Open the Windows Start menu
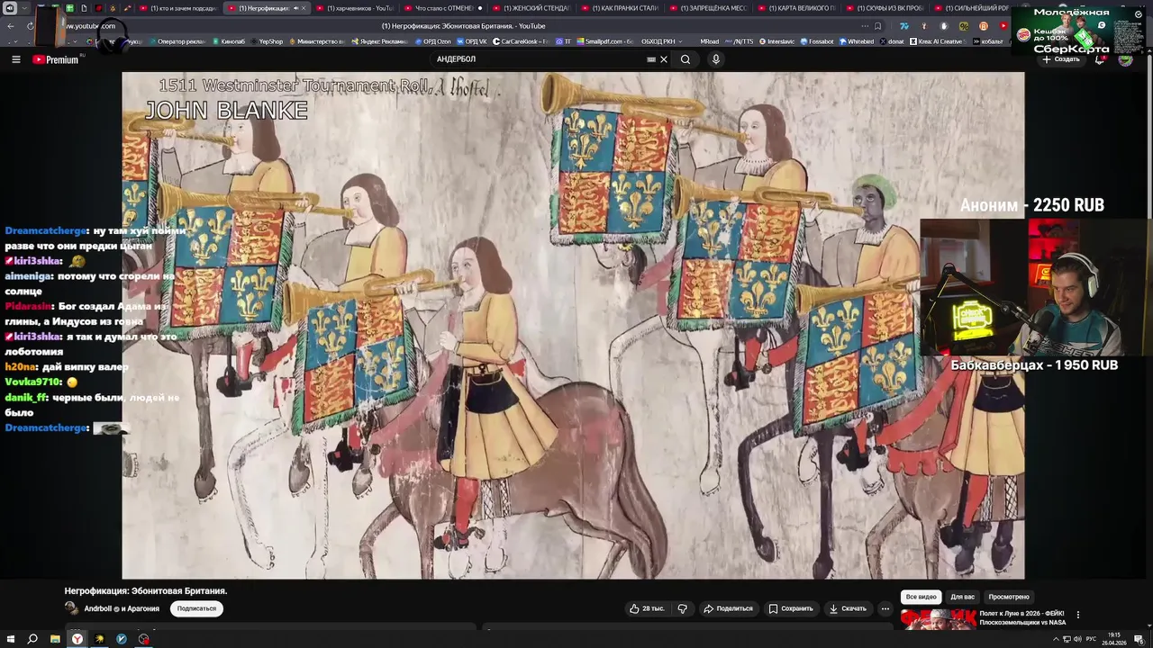 pyautogui.click(x=10, y=639)
